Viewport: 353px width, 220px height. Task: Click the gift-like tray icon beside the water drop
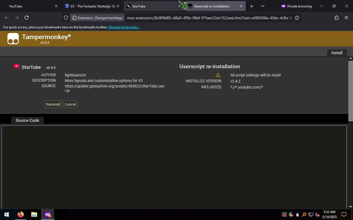(291, 215)
